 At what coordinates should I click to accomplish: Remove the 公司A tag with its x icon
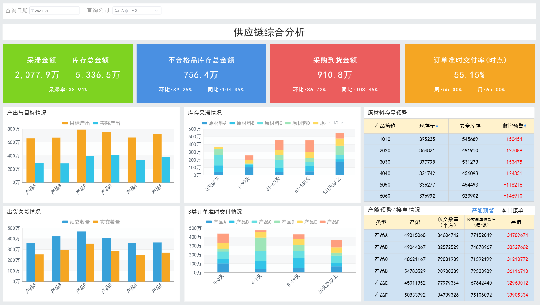pos(126,11)
